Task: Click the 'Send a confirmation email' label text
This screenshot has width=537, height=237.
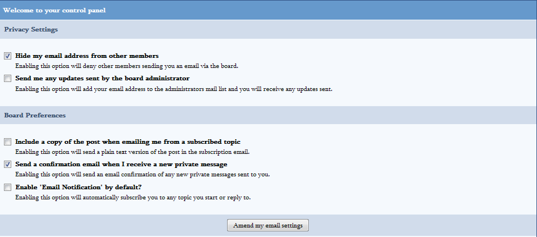Action: point(121,164)
